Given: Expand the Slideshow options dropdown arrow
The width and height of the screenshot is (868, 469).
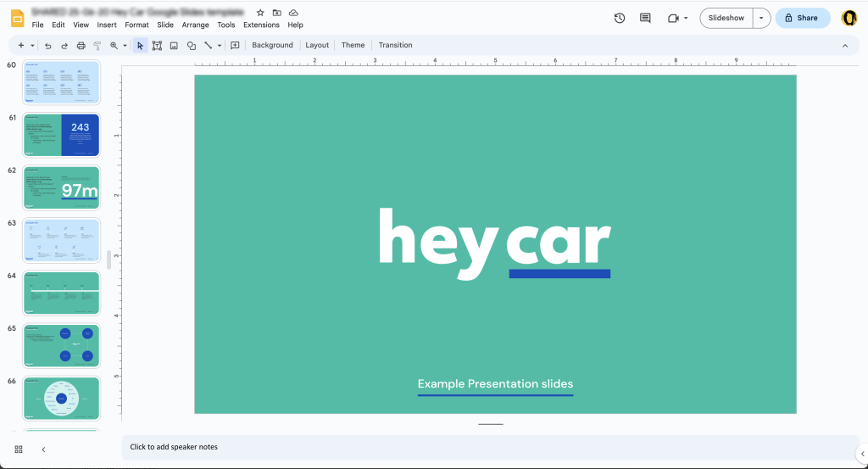Looking at the screenshot, I should pos(761,18).
